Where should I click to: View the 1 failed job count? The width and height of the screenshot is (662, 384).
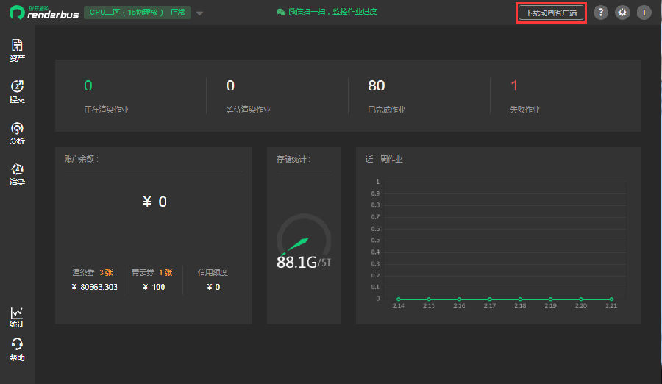(x=514, y=86)
